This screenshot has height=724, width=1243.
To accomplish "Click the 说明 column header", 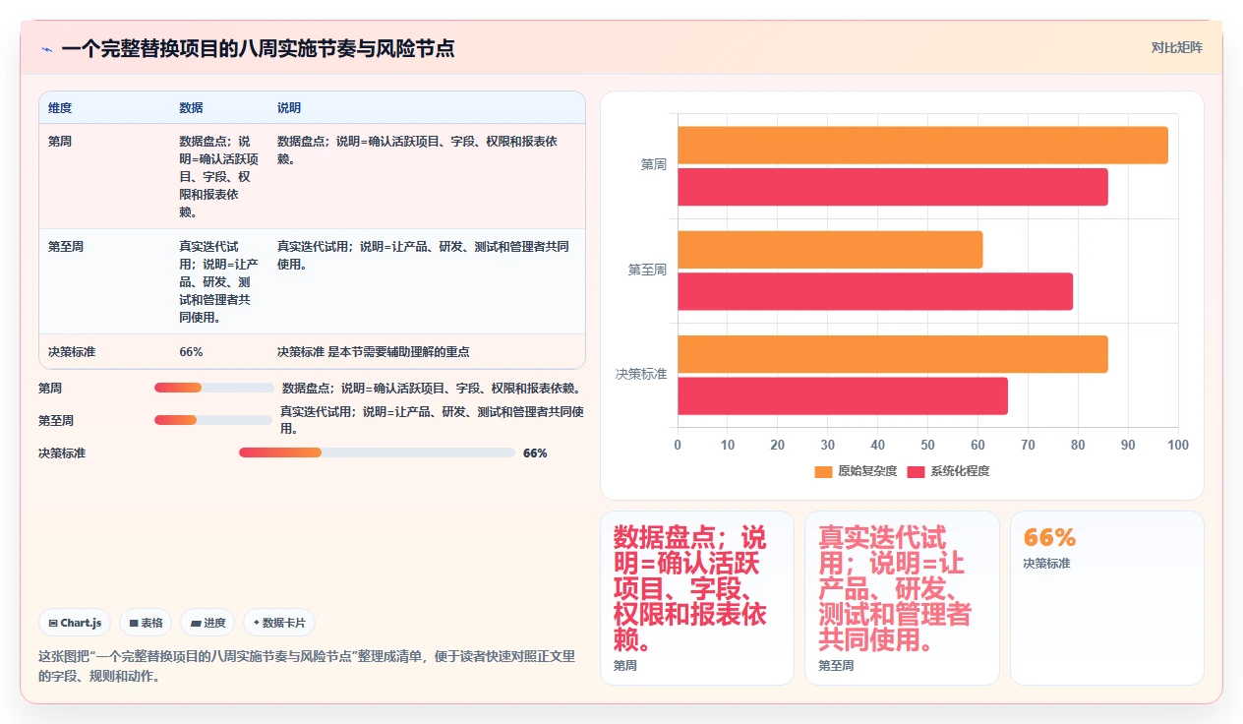I will [289, 107].
